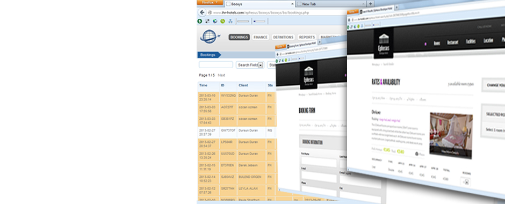Click the Ephesus hotel logo on rates page
505x204 pixels.
pyautogui.click(x=384, y=42)
